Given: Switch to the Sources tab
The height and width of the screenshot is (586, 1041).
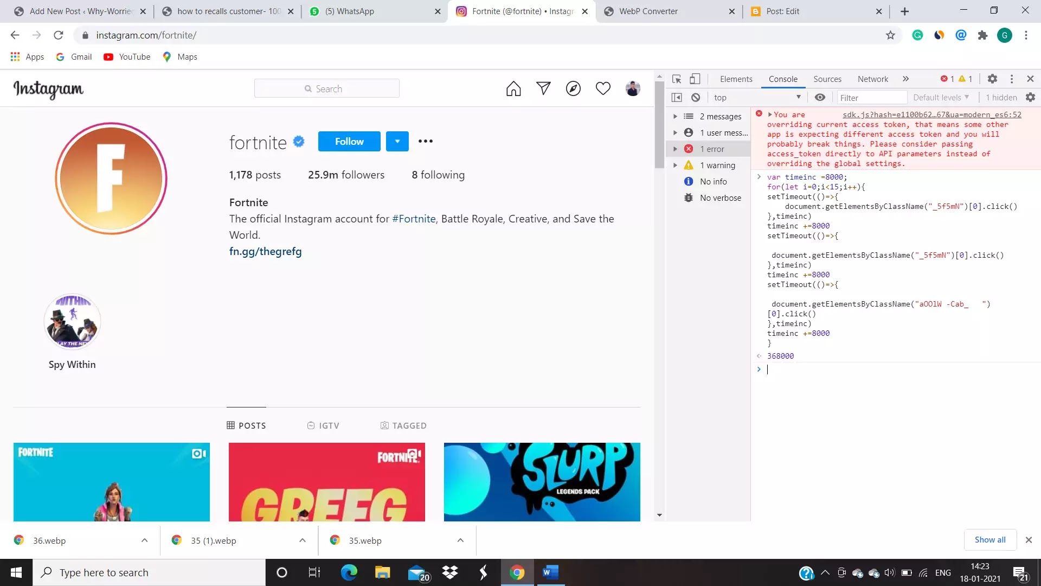Looking at the screenshot, I should point(827,79).
